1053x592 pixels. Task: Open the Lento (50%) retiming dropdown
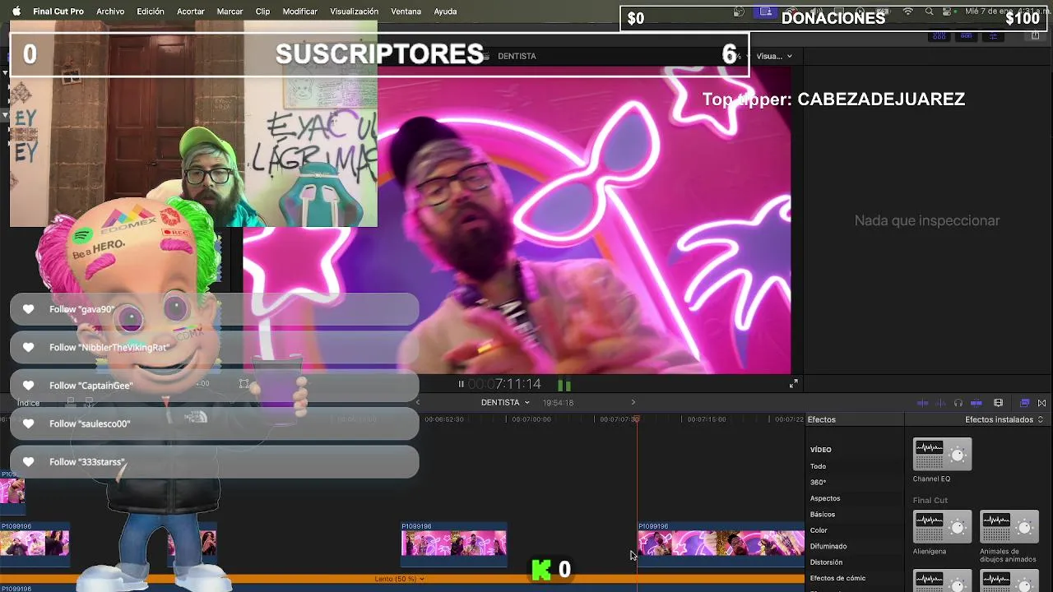(399, 579)
